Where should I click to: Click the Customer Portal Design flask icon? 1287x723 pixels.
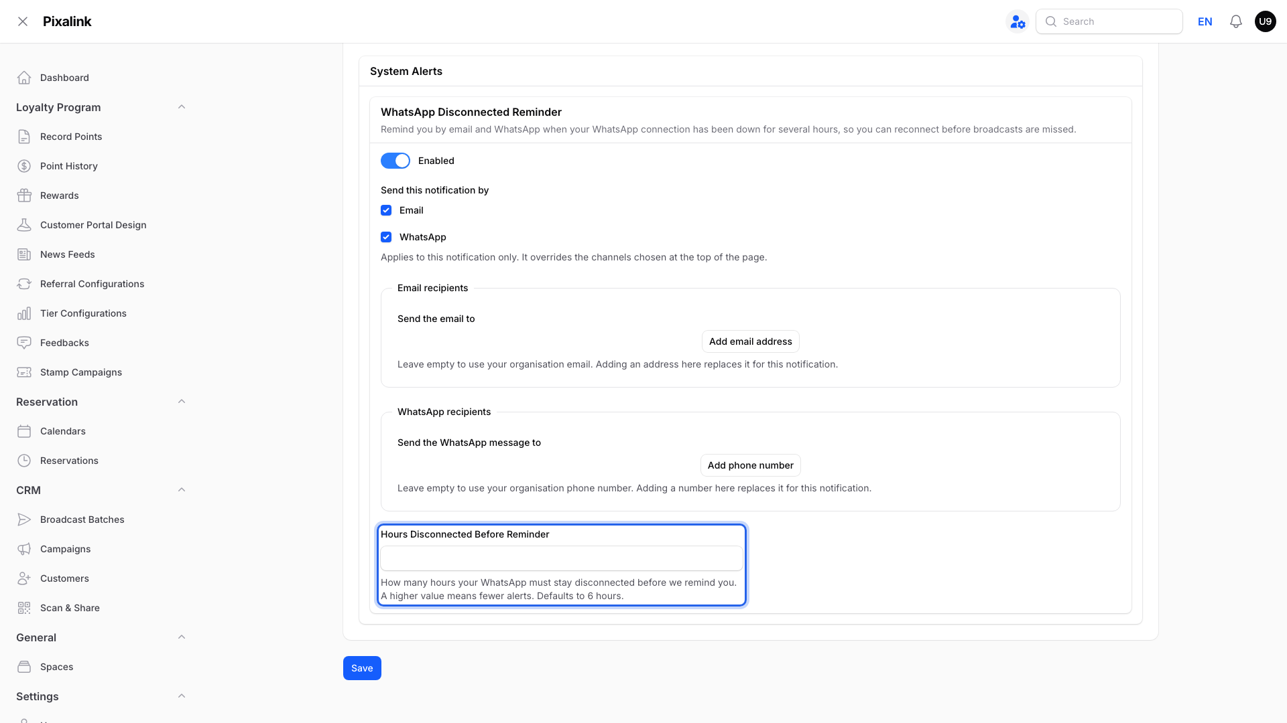24,225
